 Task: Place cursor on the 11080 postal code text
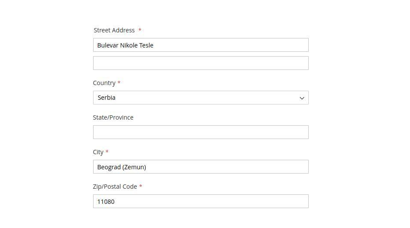pyautogui.click(x=106, y=202)
